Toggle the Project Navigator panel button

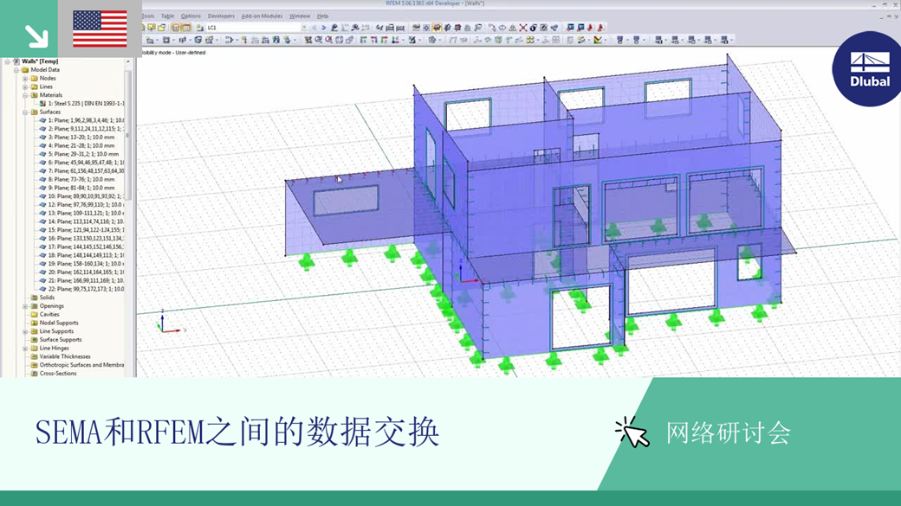tap(176, 28)
